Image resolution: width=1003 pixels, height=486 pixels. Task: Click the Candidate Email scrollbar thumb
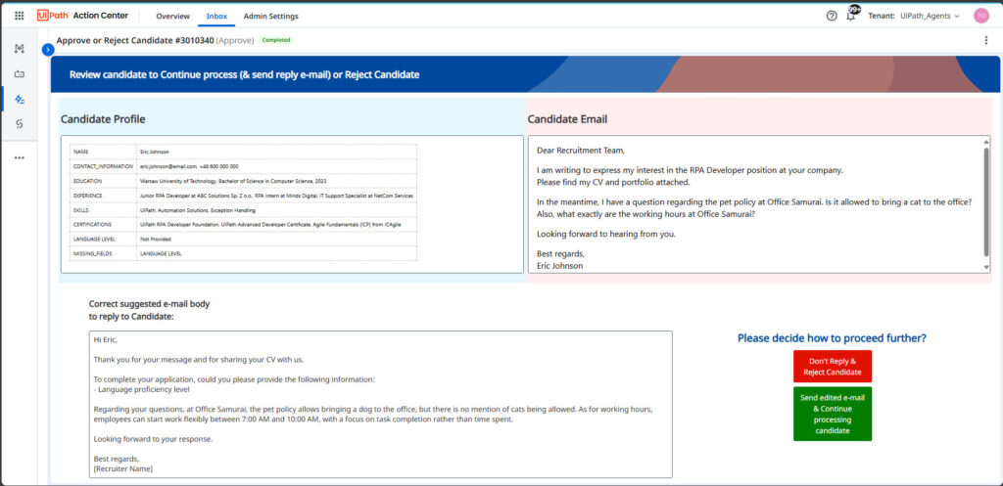(985, 201)
